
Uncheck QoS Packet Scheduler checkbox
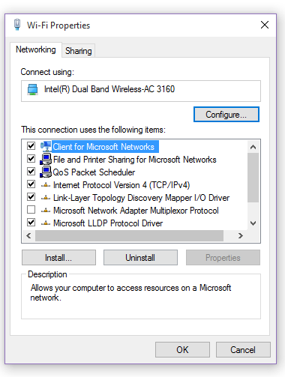(31, 171)
